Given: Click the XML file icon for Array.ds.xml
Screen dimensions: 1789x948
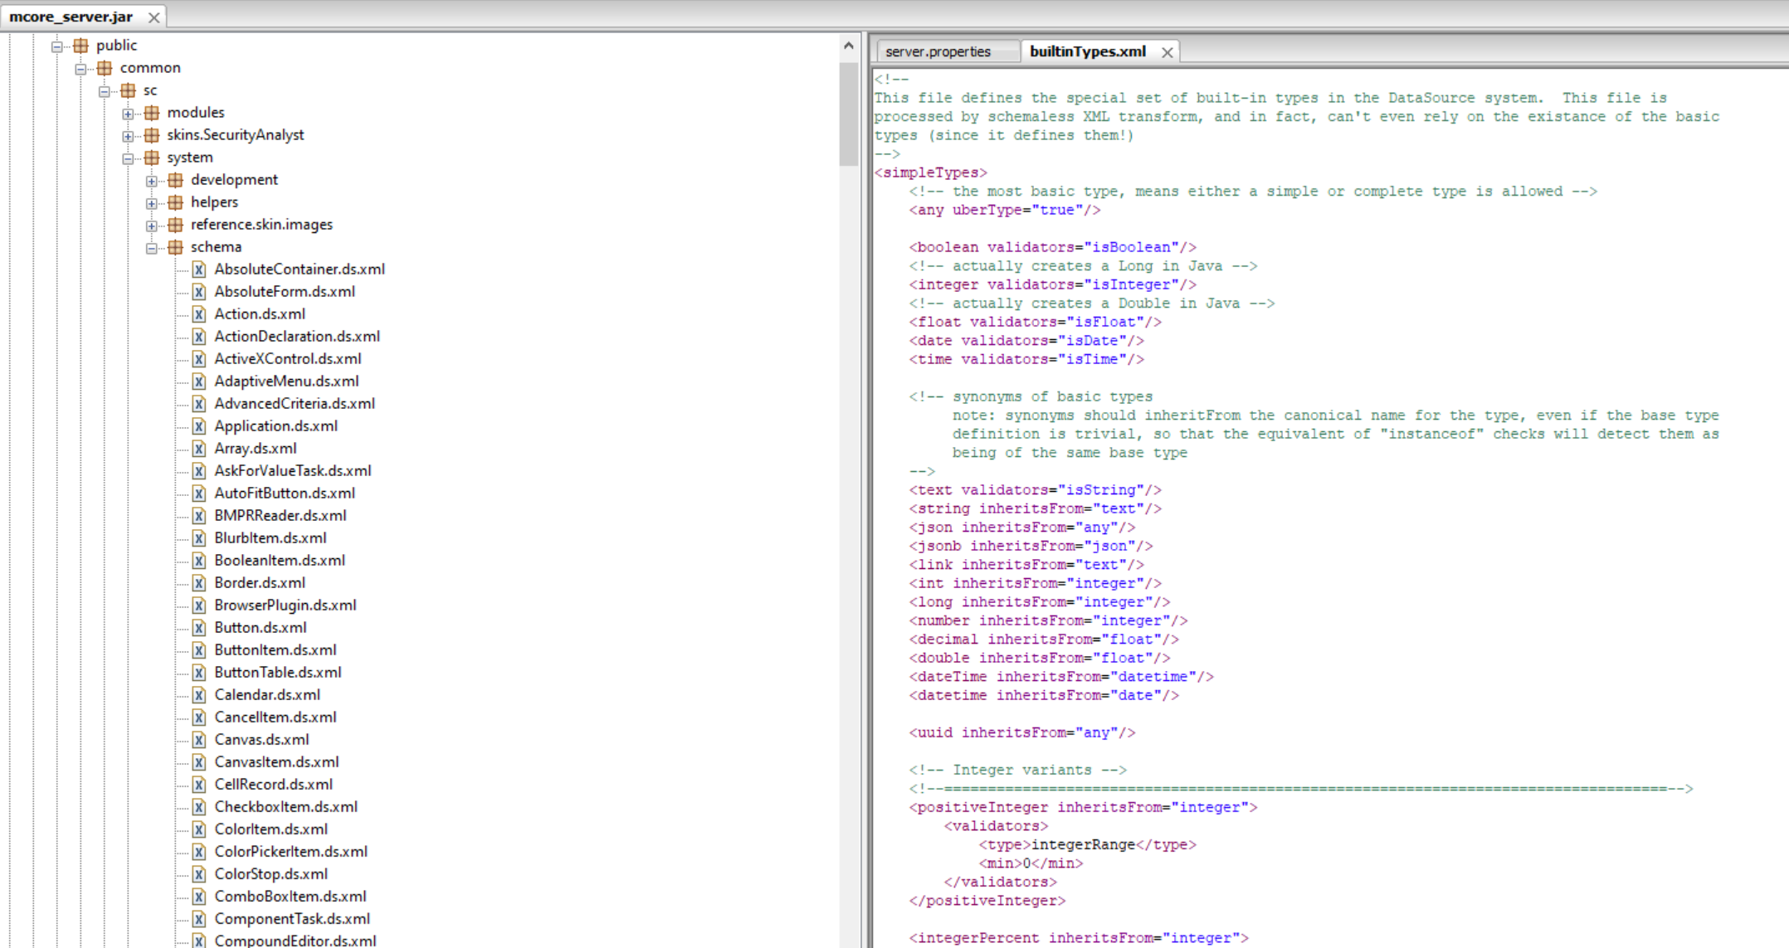Looking at the screenshot, I should [199, 449].
